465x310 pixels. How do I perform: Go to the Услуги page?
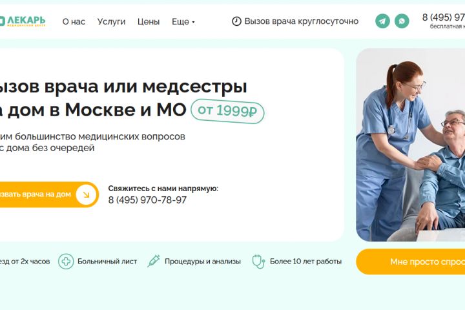[111, 22]
